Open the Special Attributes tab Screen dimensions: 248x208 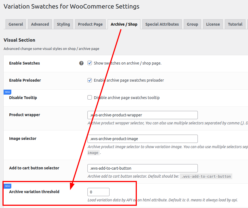point(162,24)
